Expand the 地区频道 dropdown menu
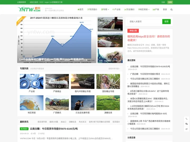The width and height of the screenshot is (190, 142). [x=144, y=9]
